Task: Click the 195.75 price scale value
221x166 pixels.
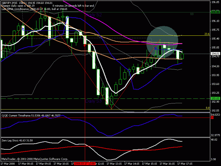Action: pos(215,30)
